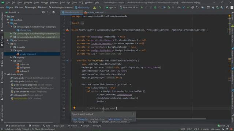Screen dimensions: 234x131
Task: Select strings.xml in the project tree
Action: 24,68
